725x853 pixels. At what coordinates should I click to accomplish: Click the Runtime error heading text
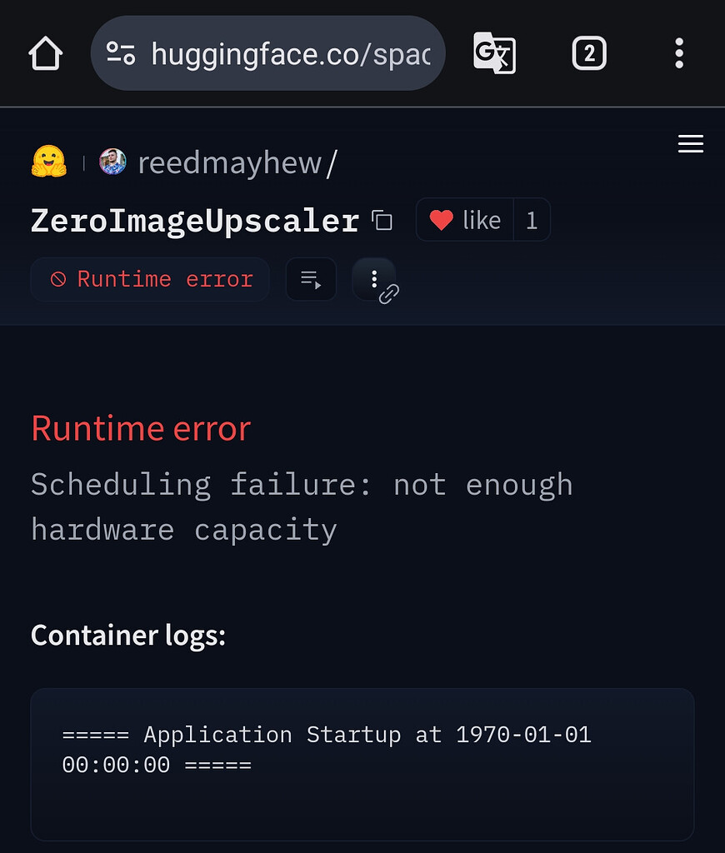click(x=140, y=427)
